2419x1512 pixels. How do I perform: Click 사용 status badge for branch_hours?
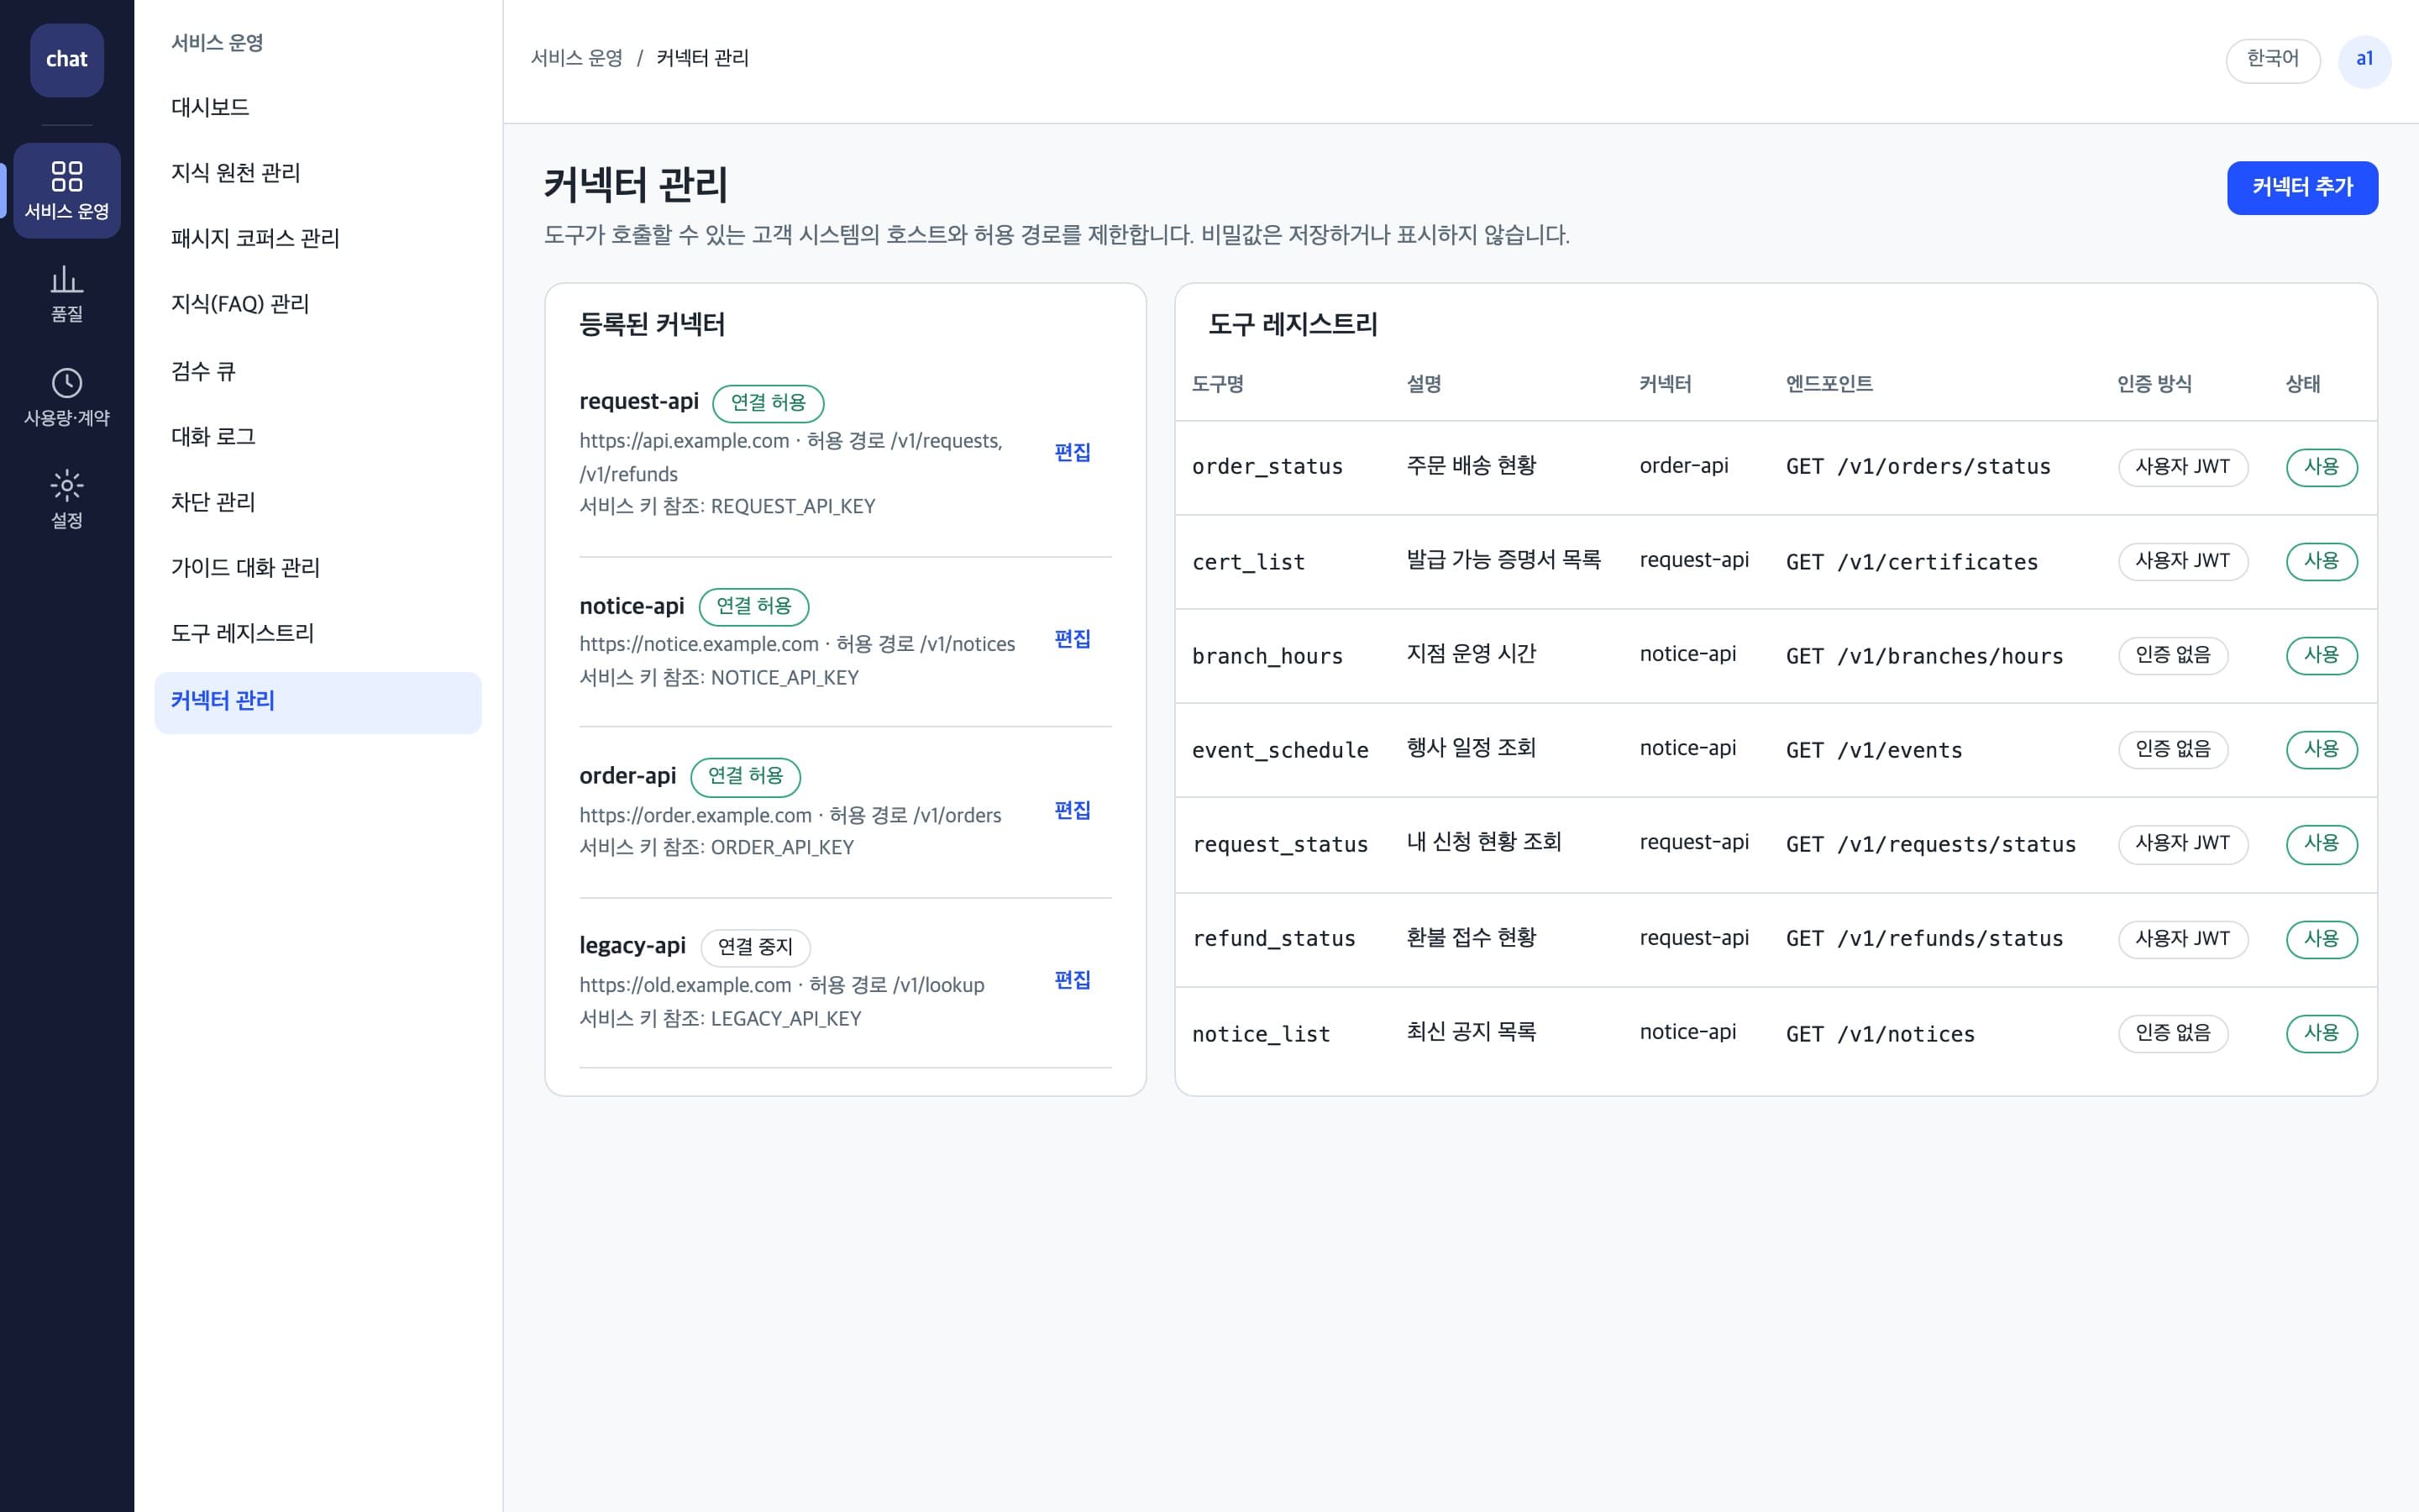2322,655
